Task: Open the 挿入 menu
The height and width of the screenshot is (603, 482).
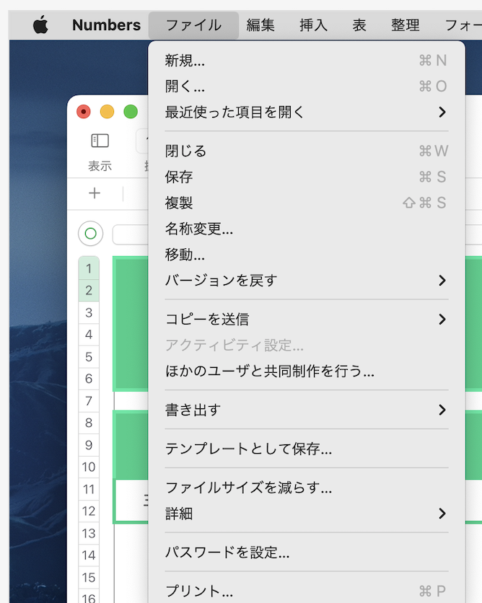Action: pyautogui.click(x=313, y=25)
